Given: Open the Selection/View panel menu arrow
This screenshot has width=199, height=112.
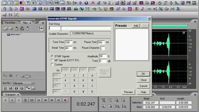Looking at the screenshot, I should (195, 95).
